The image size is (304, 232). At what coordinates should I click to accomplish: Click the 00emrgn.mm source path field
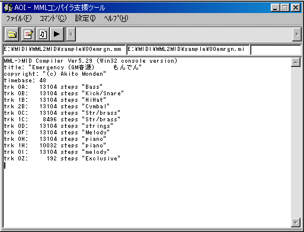pos(64,49)
